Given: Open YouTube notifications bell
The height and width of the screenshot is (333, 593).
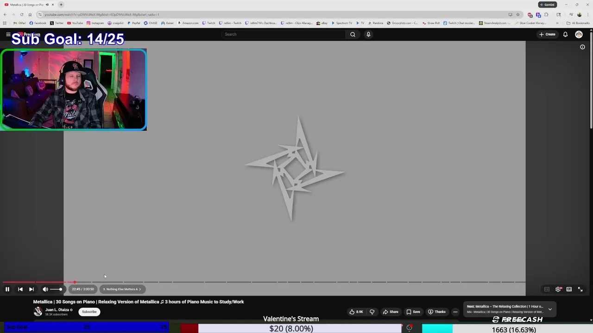Looking at the screenshot, I should (565, 34).
